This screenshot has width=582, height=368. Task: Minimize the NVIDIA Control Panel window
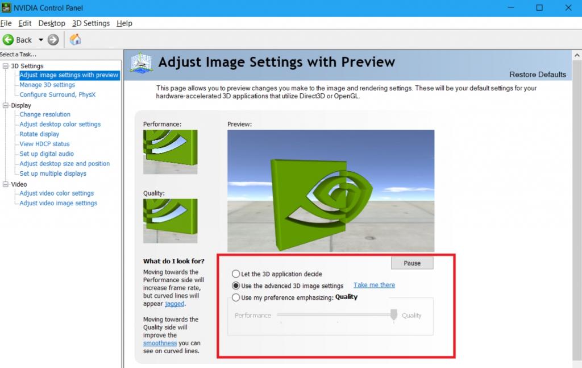[x=511, y=7]
